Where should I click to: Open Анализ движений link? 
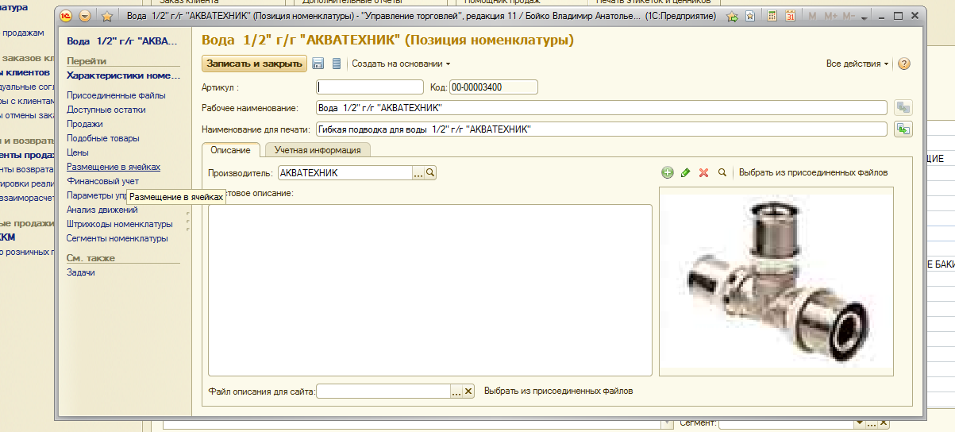pos(102,210)
